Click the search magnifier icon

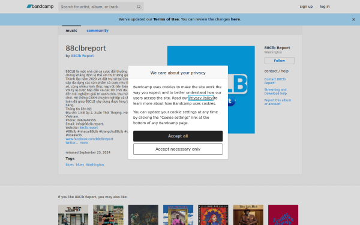[139, 7]
